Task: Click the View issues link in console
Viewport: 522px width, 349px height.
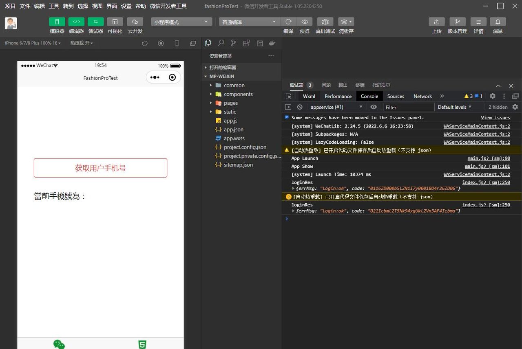Action: pos(495,118)
